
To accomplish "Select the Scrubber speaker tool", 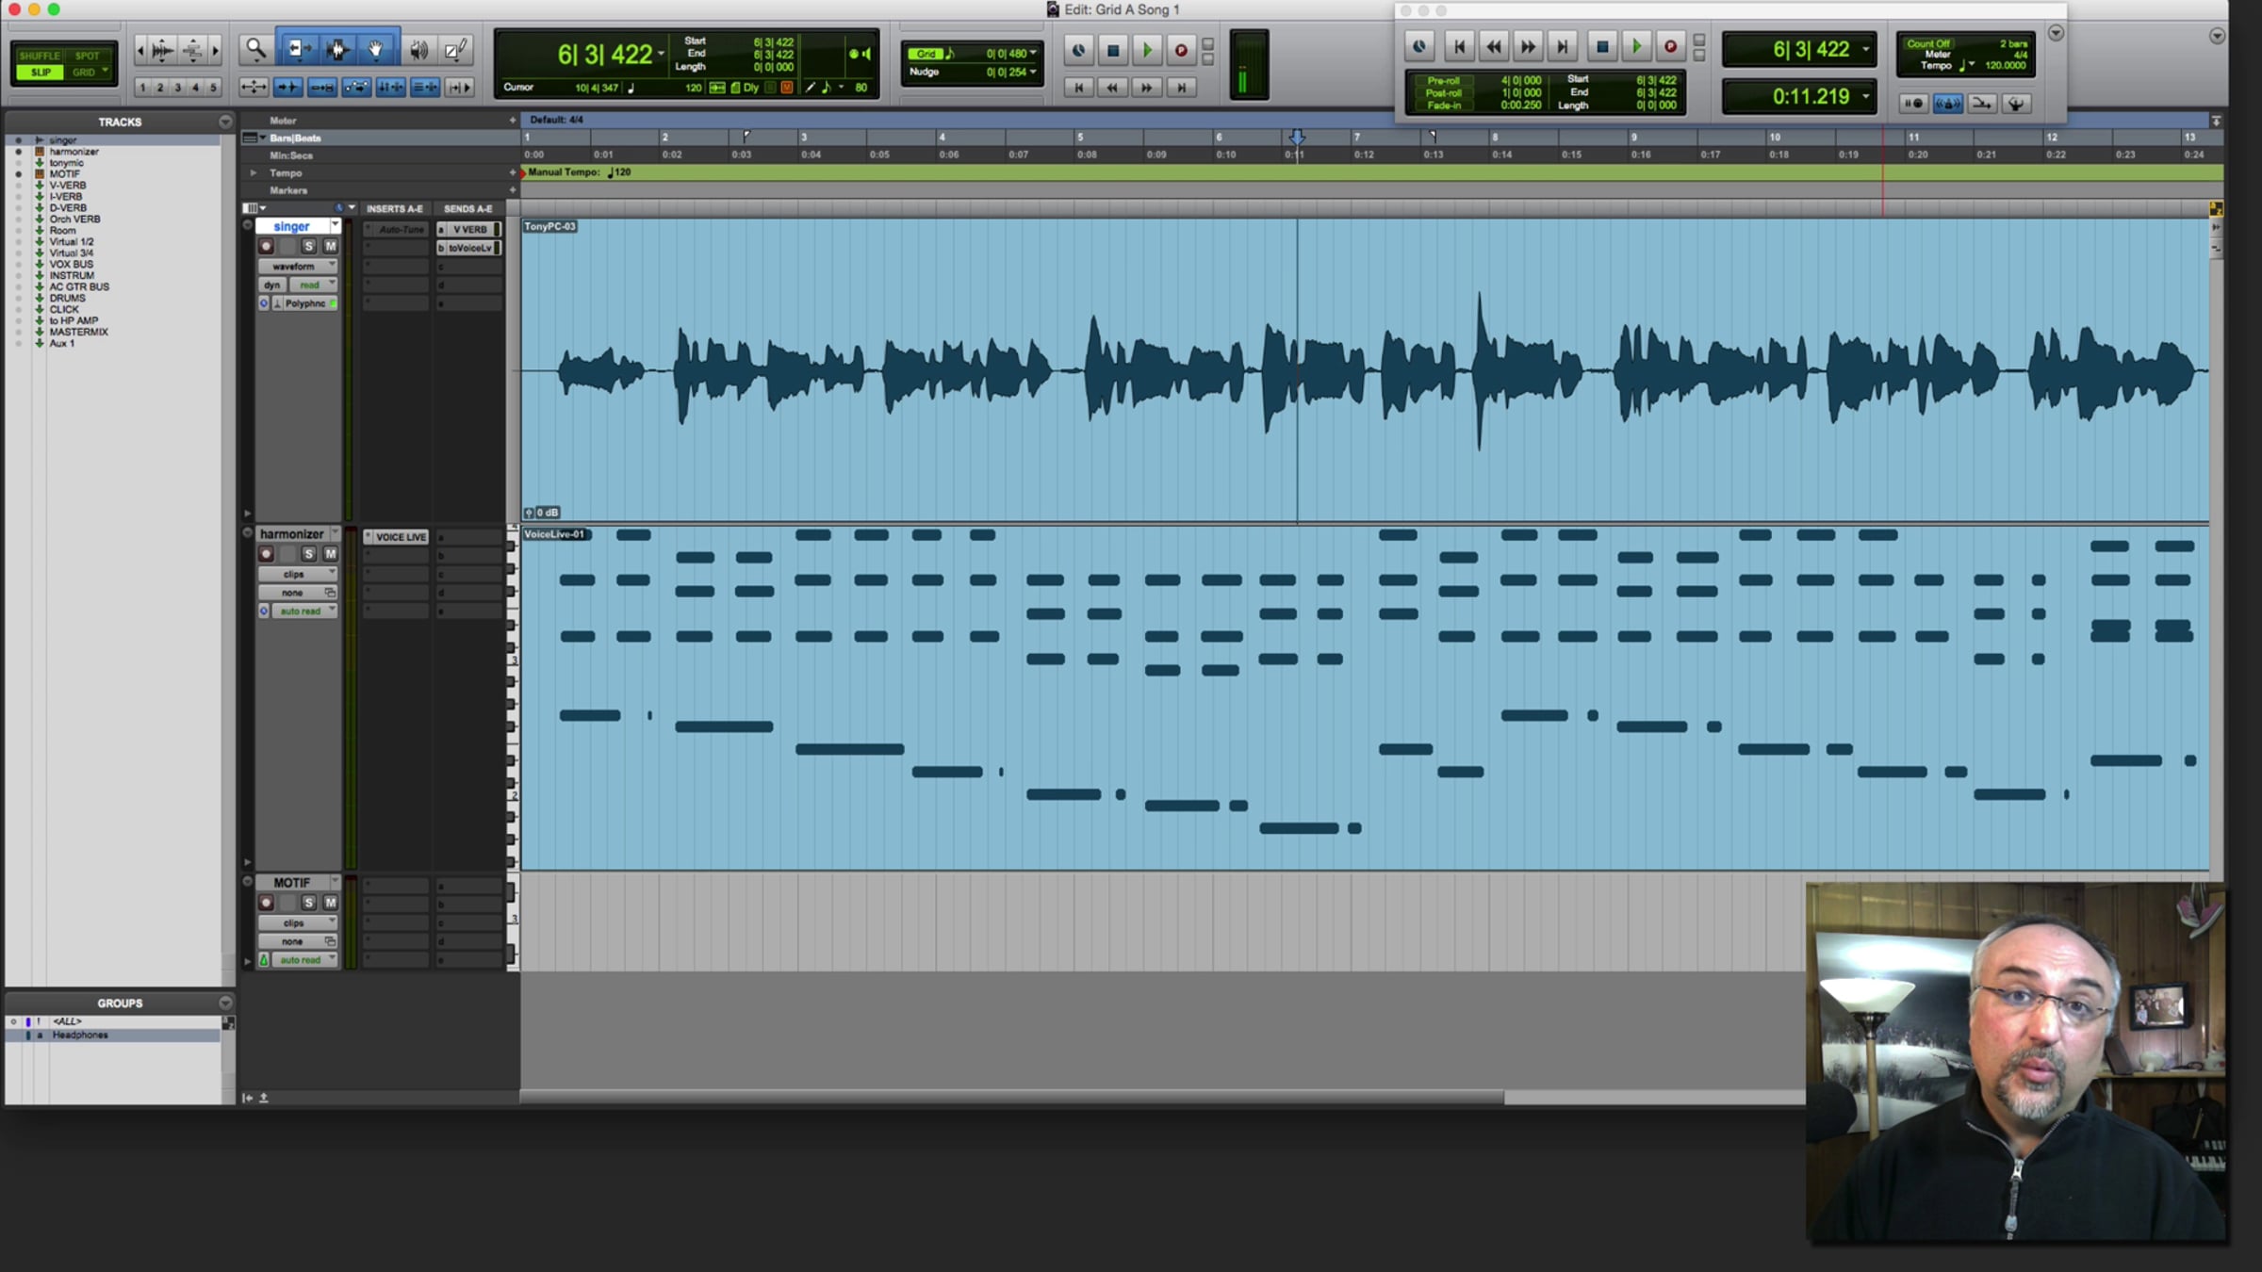I will pyautogui.click(x=418, y=49).
